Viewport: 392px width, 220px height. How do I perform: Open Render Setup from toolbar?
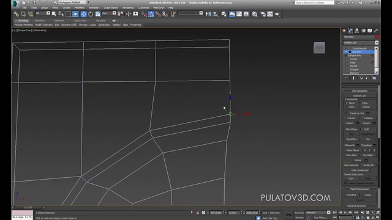(x=263, y=14)
